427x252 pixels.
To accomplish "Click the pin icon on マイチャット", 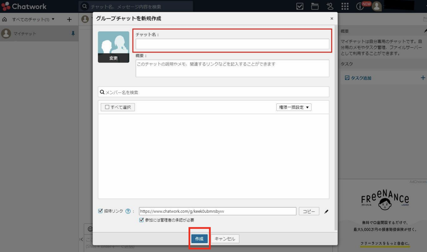I will 73,34.
